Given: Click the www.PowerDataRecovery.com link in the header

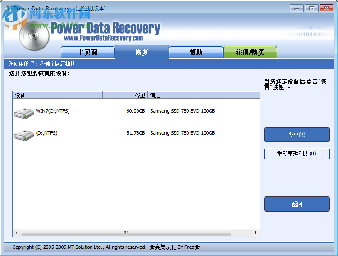Looking at the screenshot, I should (x=104, y=38).
